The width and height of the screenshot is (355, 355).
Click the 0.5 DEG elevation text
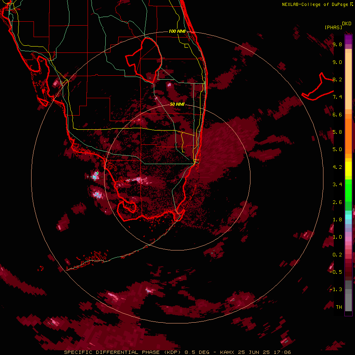[x=197, y=352]
